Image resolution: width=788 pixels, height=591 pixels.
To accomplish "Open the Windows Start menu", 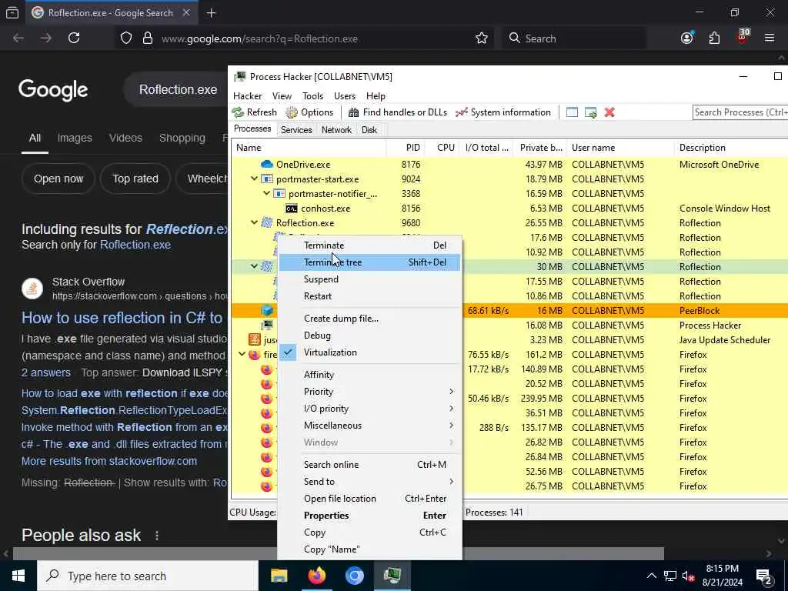I will [x=18, y=576].
